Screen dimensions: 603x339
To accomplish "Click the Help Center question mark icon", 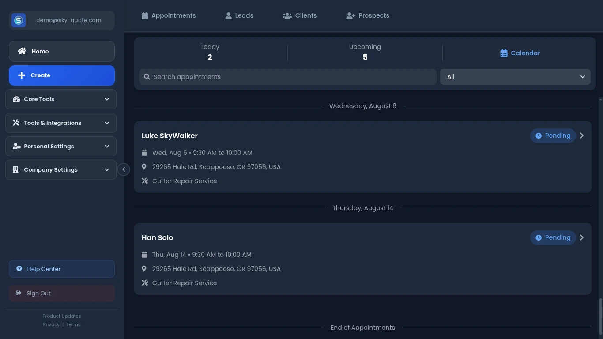I will coord(19,269).
